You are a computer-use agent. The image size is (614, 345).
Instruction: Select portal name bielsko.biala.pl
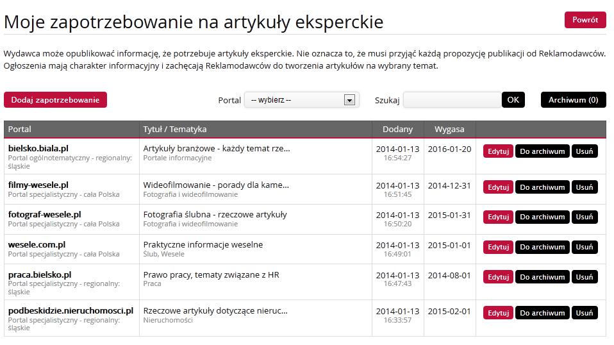[x=38, y=148]
